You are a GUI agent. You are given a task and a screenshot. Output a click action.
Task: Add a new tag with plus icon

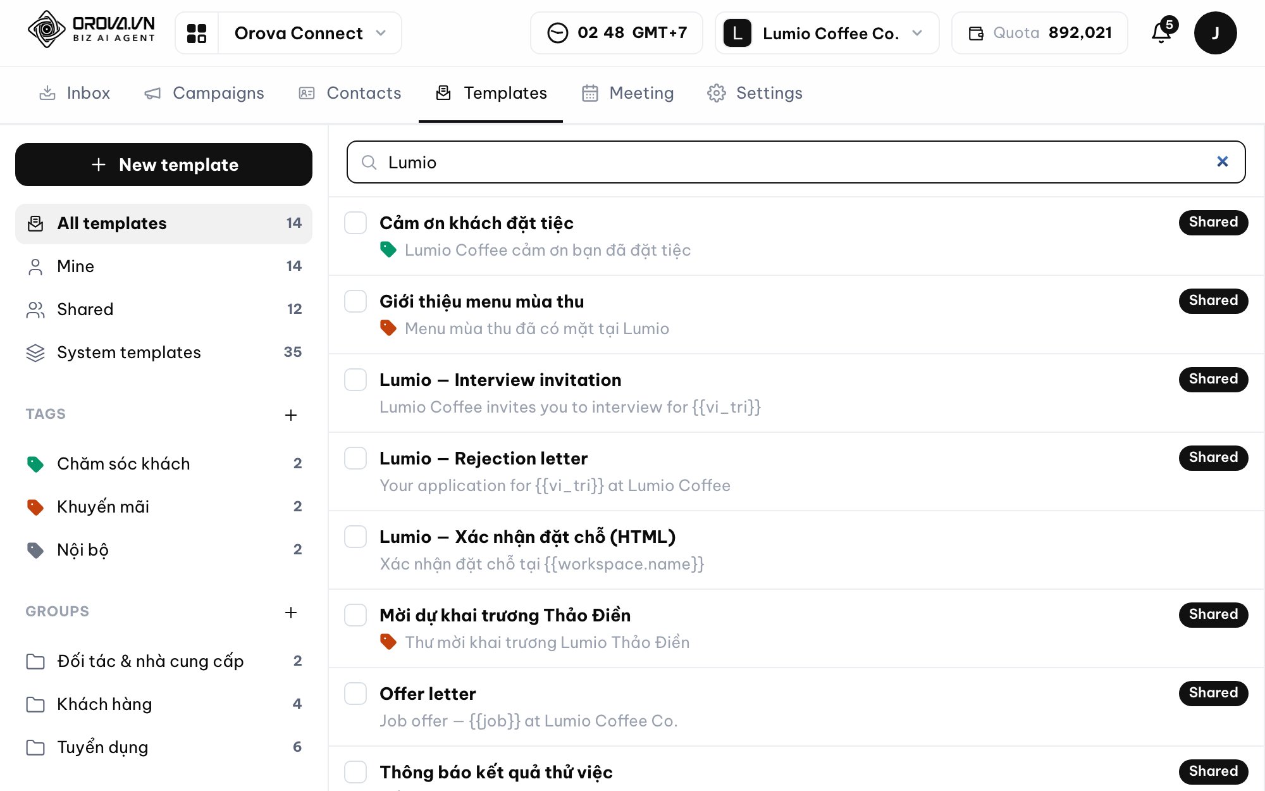[x=291, y=415]
